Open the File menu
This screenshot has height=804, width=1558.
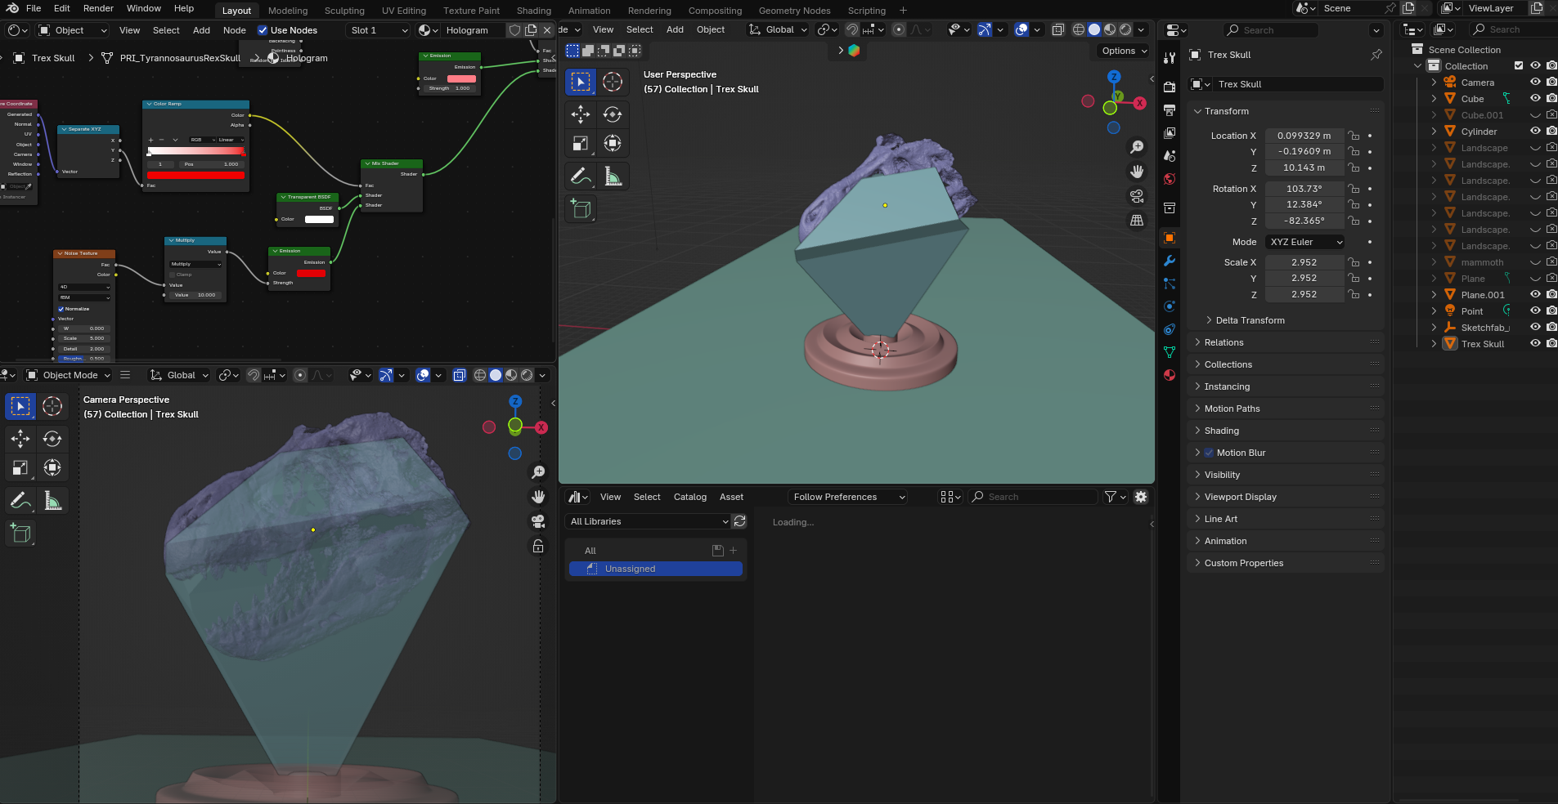34,8
